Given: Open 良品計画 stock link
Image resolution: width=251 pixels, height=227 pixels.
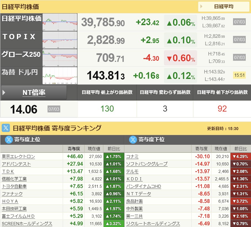Looking at the screenshot, I should (x=134, y=201).
